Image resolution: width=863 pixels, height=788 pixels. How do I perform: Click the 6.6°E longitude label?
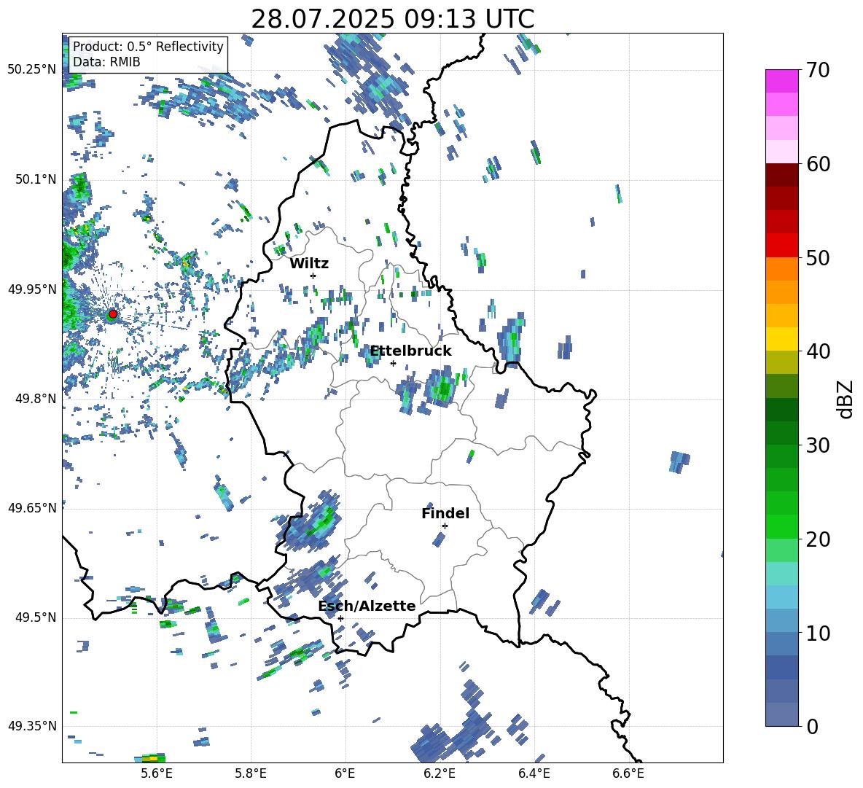coord(628,773)
